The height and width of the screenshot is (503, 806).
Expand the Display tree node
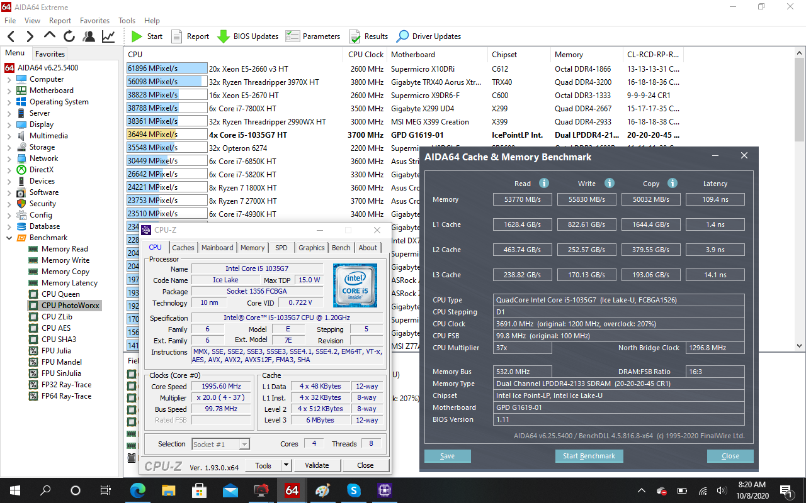click(x=9, y=124)
